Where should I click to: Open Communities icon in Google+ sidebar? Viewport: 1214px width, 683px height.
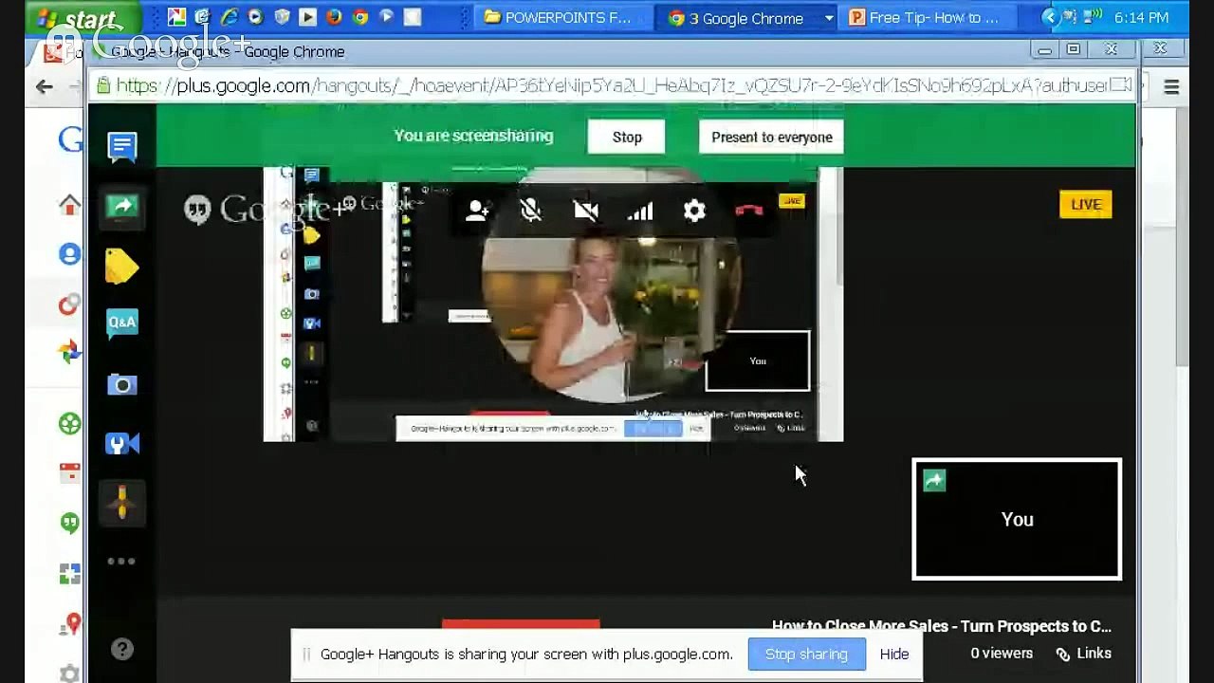(69, 423)
